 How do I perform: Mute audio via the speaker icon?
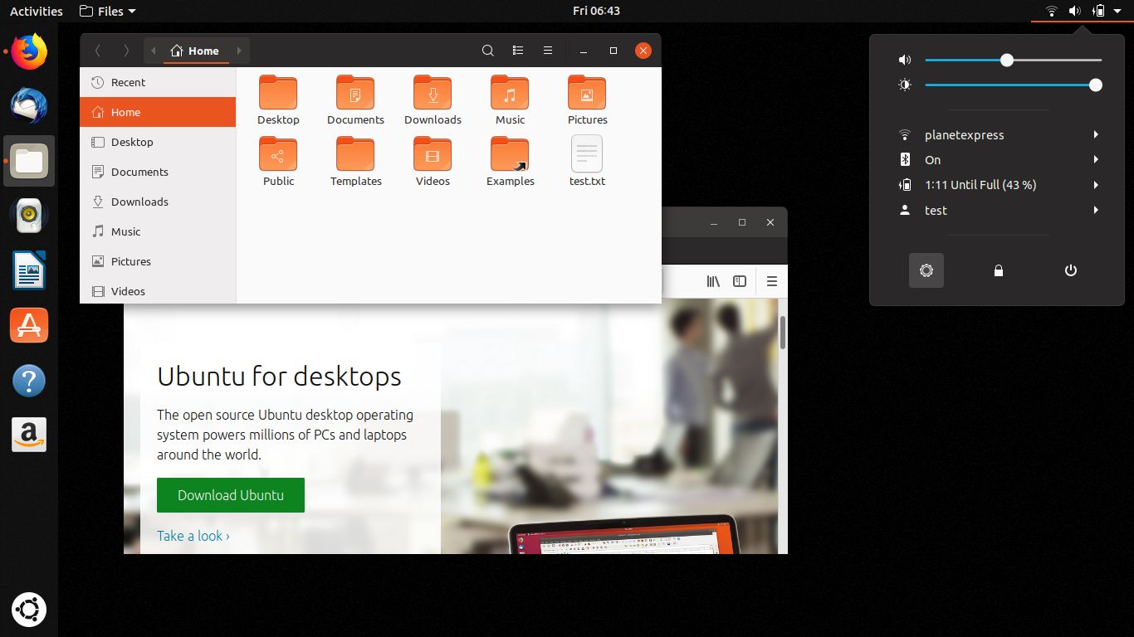point(904,59)
